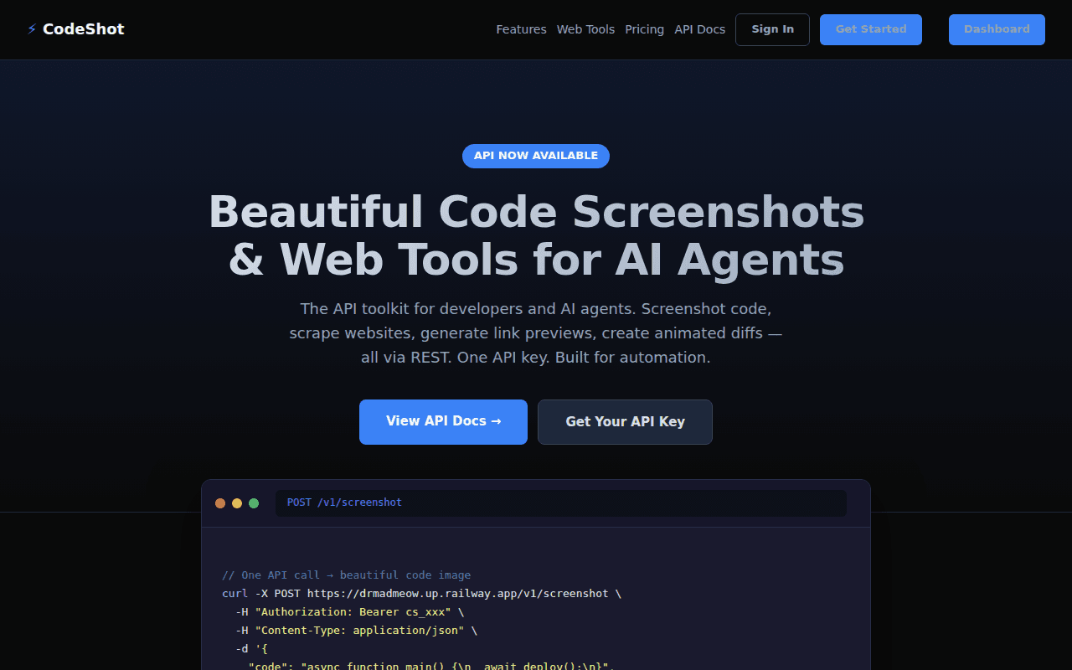Open the CodeShot home link
Image resolution: width=1072 pixels, height=670 pixels.
75,29
